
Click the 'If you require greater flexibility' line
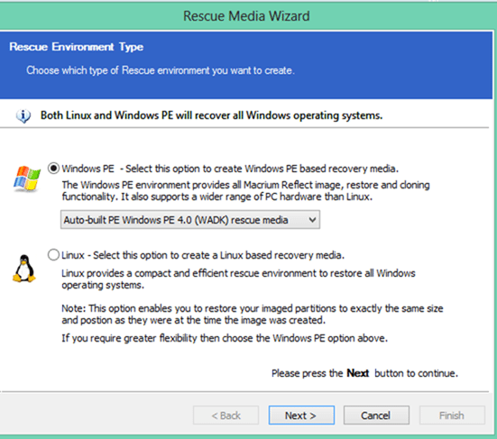click(225, 338)
